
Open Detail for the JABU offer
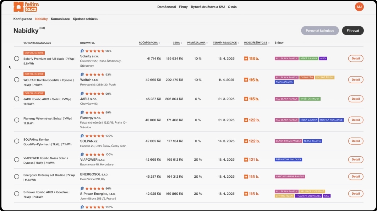tap(356, 99)
